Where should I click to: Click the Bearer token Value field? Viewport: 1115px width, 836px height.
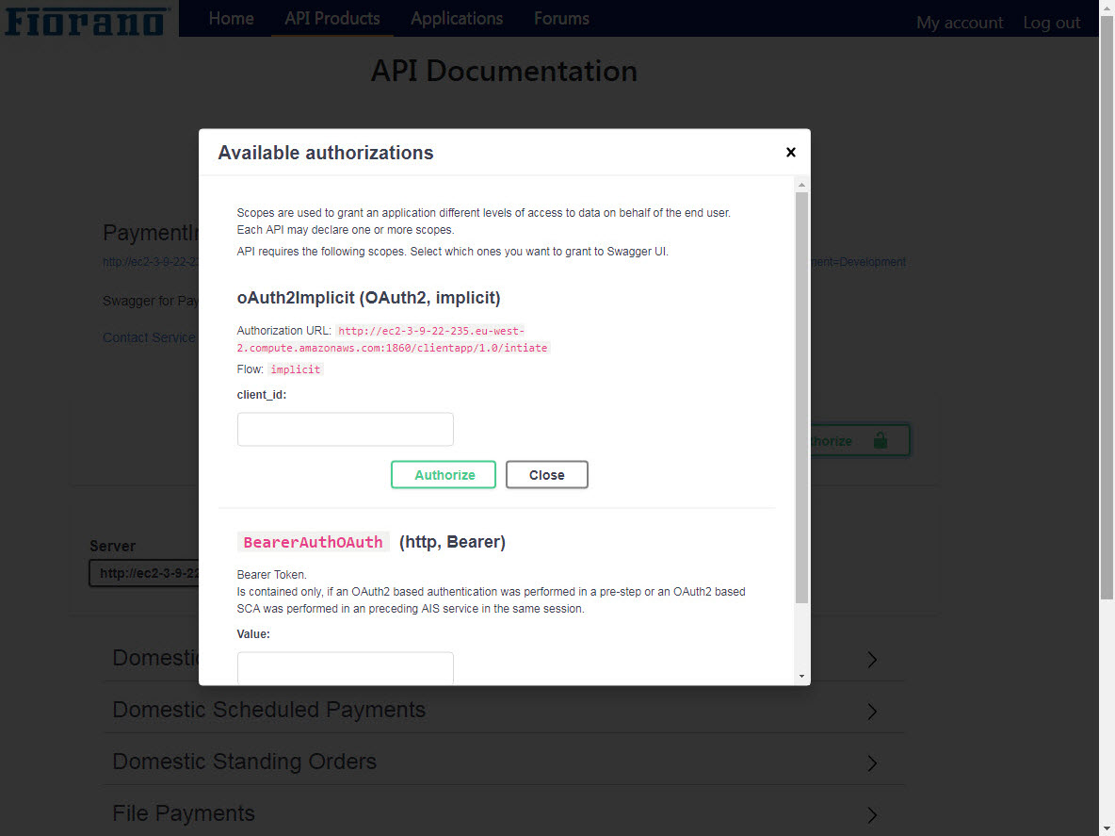coord(345,667)
